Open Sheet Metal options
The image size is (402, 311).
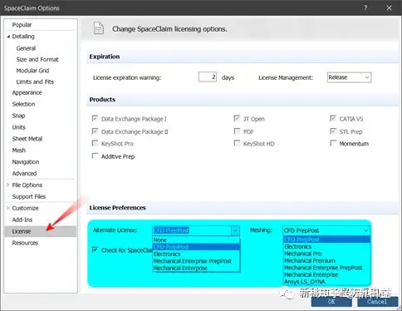click(27, 139)
